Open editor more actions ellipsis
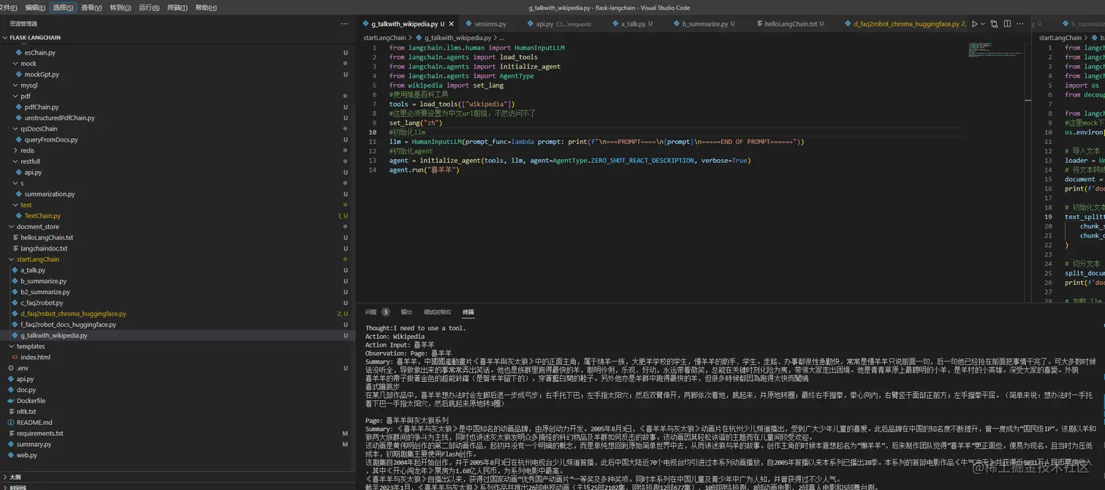Screen dimensions: 1105x490 1021,23
